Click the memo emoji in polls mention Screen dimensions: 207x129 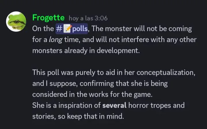[67, 29]
